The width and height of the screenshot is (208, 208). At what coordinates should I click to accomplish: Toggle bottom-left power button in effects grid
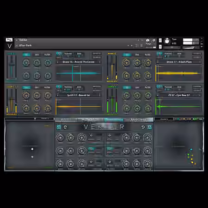91,162
